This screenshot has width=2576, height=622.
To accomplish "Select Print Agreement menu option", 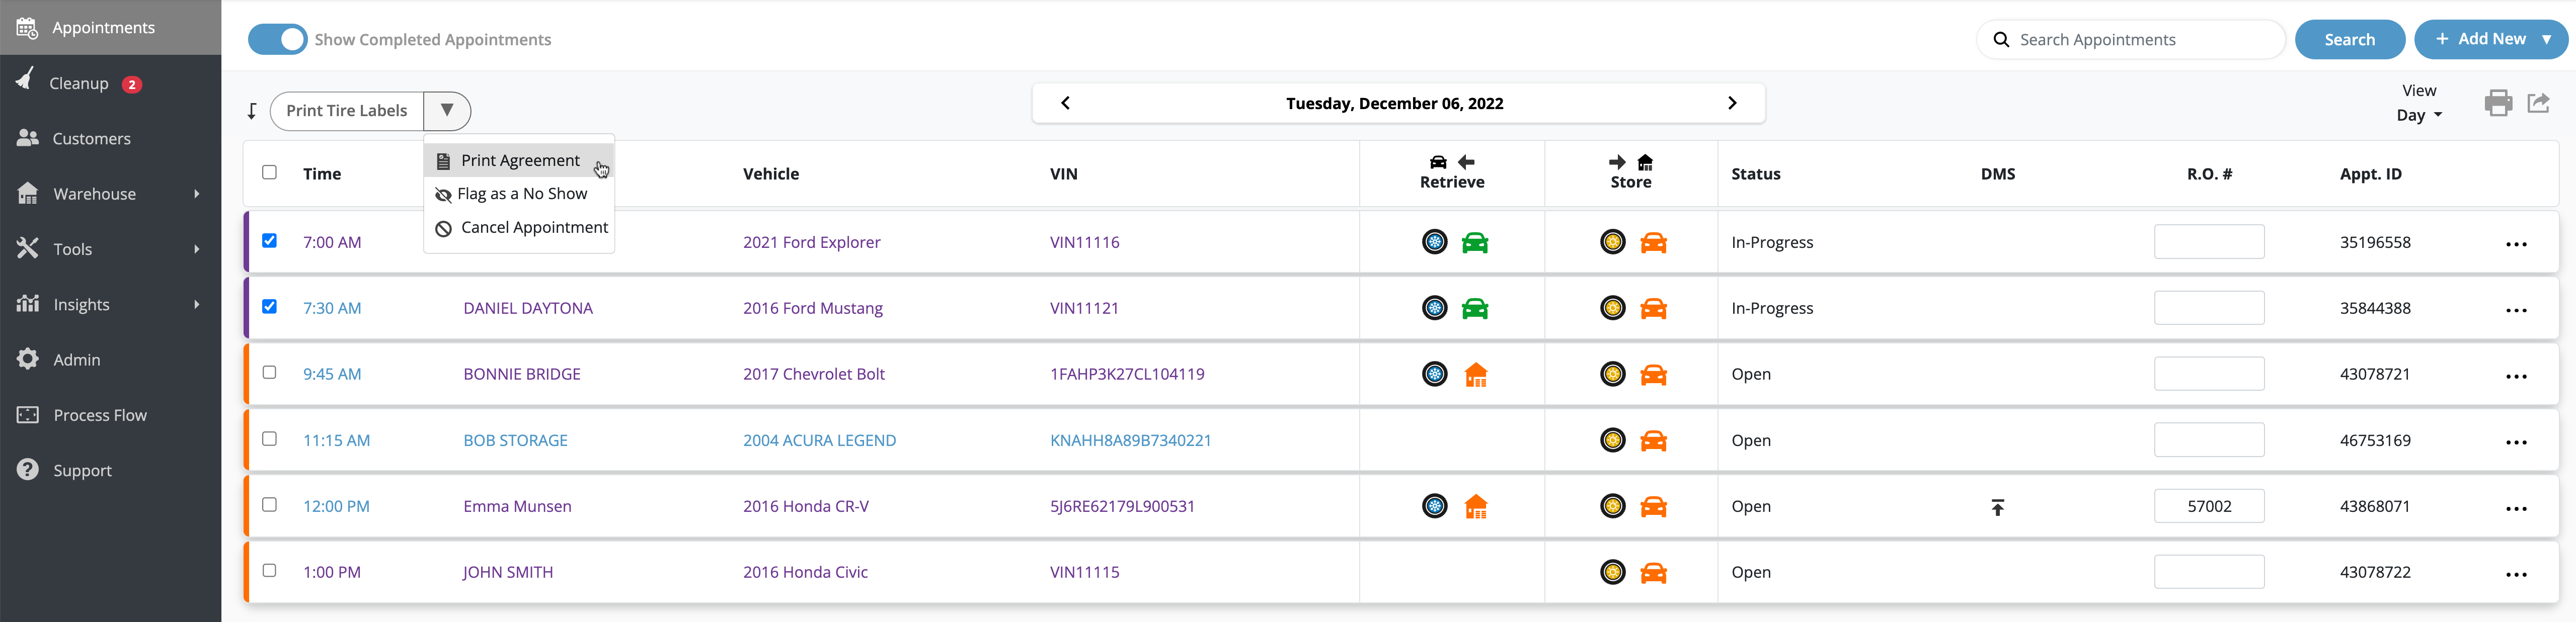I will 519,161.
